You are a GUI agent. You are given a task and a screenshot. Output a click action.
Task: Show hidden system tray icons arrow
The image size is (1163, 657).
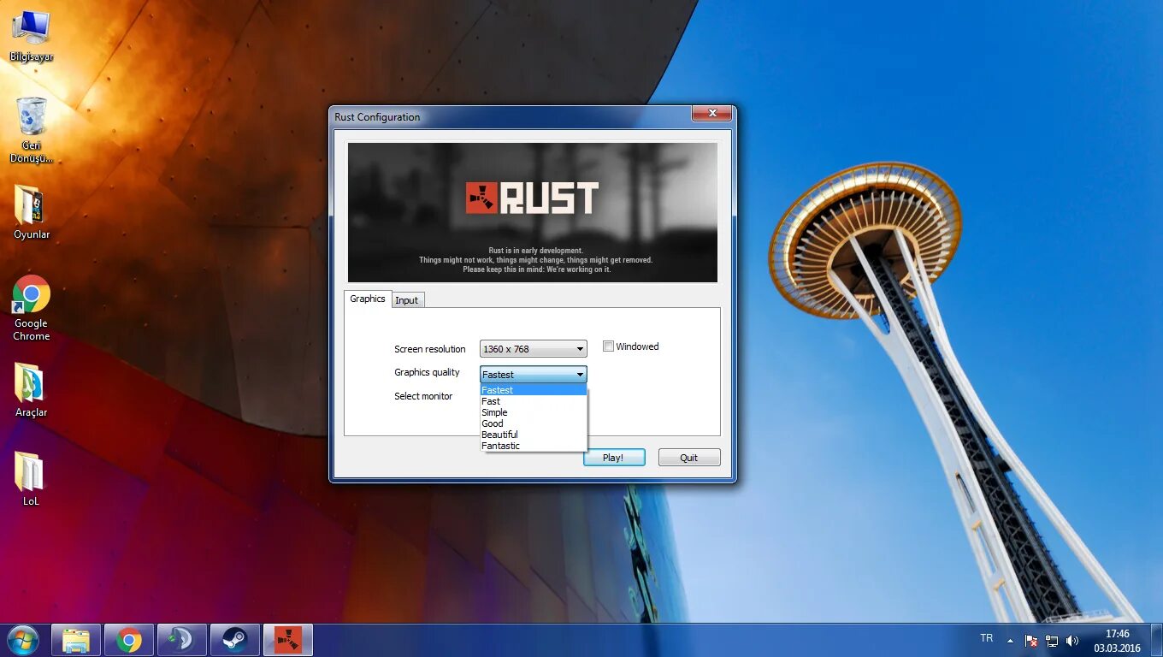click(1010, 640)
